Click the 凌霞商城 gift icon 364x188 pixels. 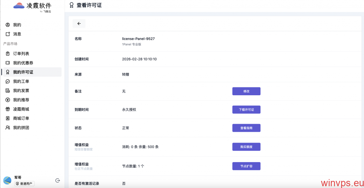click(8, 109)
